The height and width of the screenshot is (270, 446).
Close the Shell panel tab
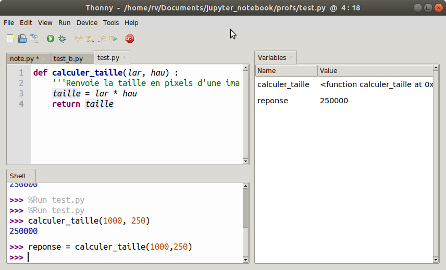tap(30, 176)
